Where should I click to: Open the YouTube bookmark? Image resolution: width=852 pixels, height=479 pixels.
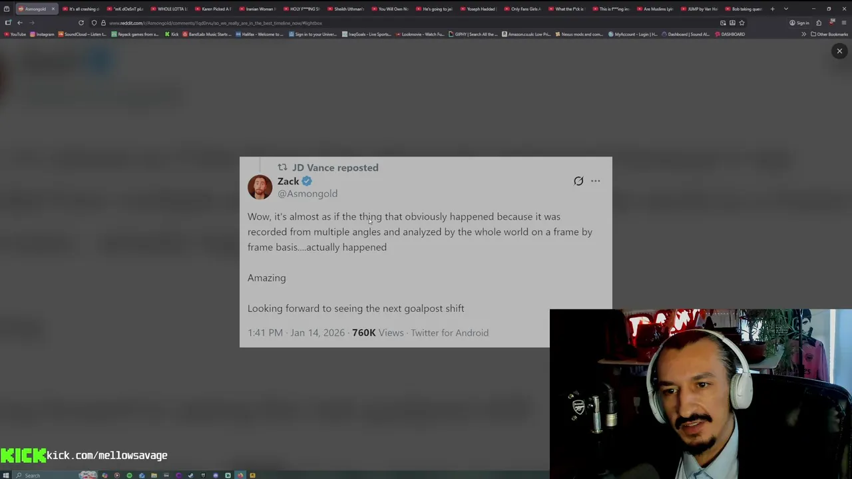point(15,34)
